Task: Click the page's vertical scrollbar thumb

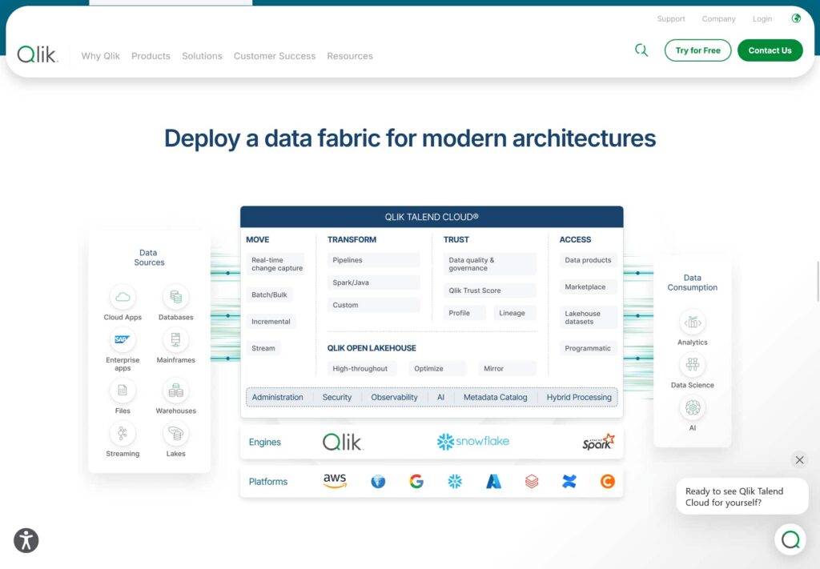Action: pyautogui.click(x=818, y=281)
